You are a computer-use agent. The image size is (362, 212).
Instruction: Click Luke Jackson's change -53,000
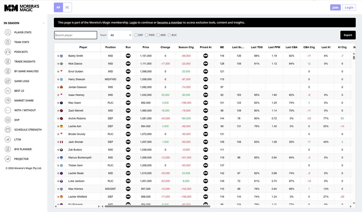click(165, 181)
